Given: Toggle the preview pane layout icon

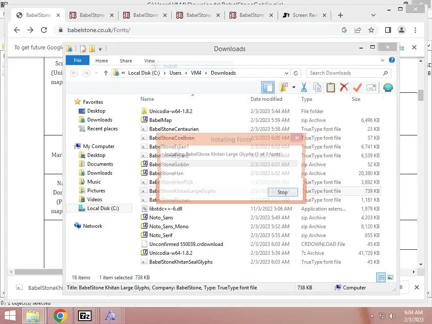Looking at the screenshot, I should pos(268,88).
